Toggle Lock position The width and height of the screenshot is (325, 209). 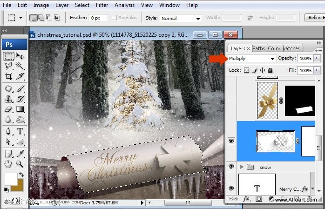tap(263, 70)
